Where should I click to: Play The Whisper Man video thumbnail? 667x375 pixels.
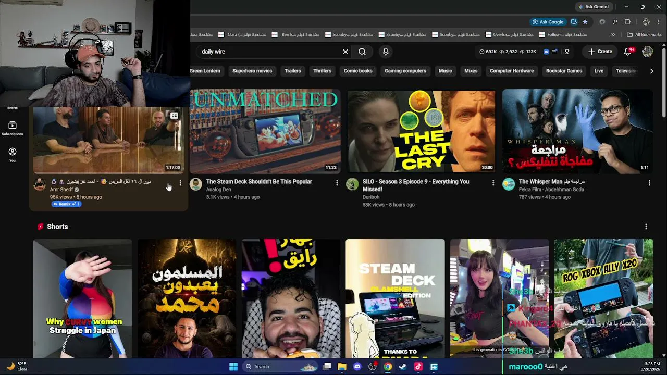[x=577, y=131]
